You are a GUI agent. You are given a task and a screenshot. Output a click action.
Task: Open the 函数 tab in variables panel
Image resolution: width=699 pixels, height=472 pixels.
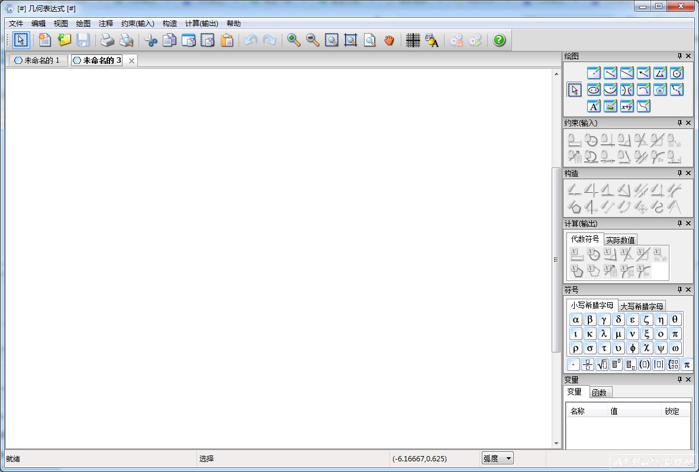pos(599,392)
